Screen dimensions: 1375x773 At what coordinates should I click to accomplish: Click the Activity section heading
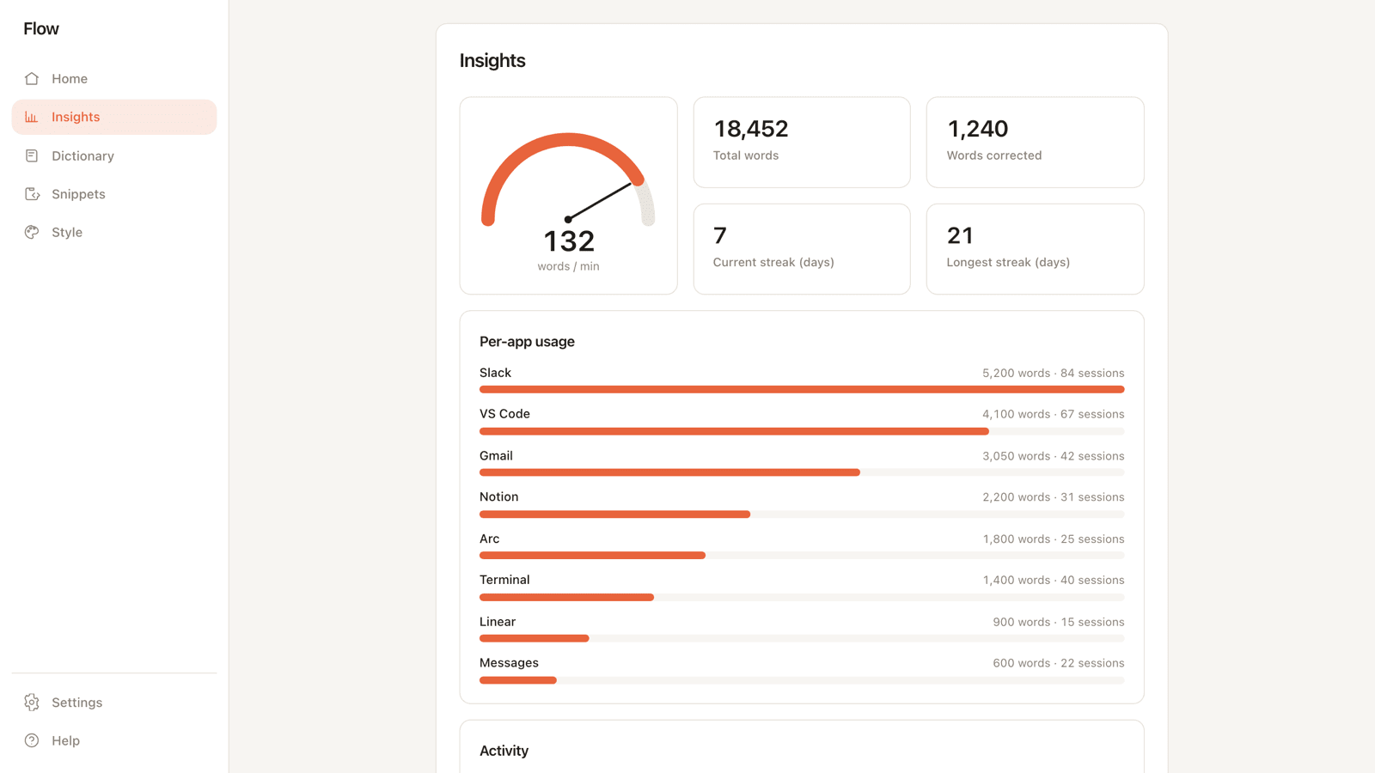(x=504, y=751)
